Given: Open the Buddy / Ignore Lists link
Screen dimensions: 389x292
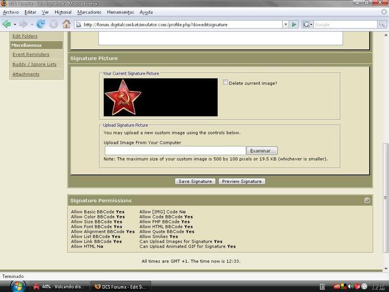Looking at the screenshot, I should point(35,64).
